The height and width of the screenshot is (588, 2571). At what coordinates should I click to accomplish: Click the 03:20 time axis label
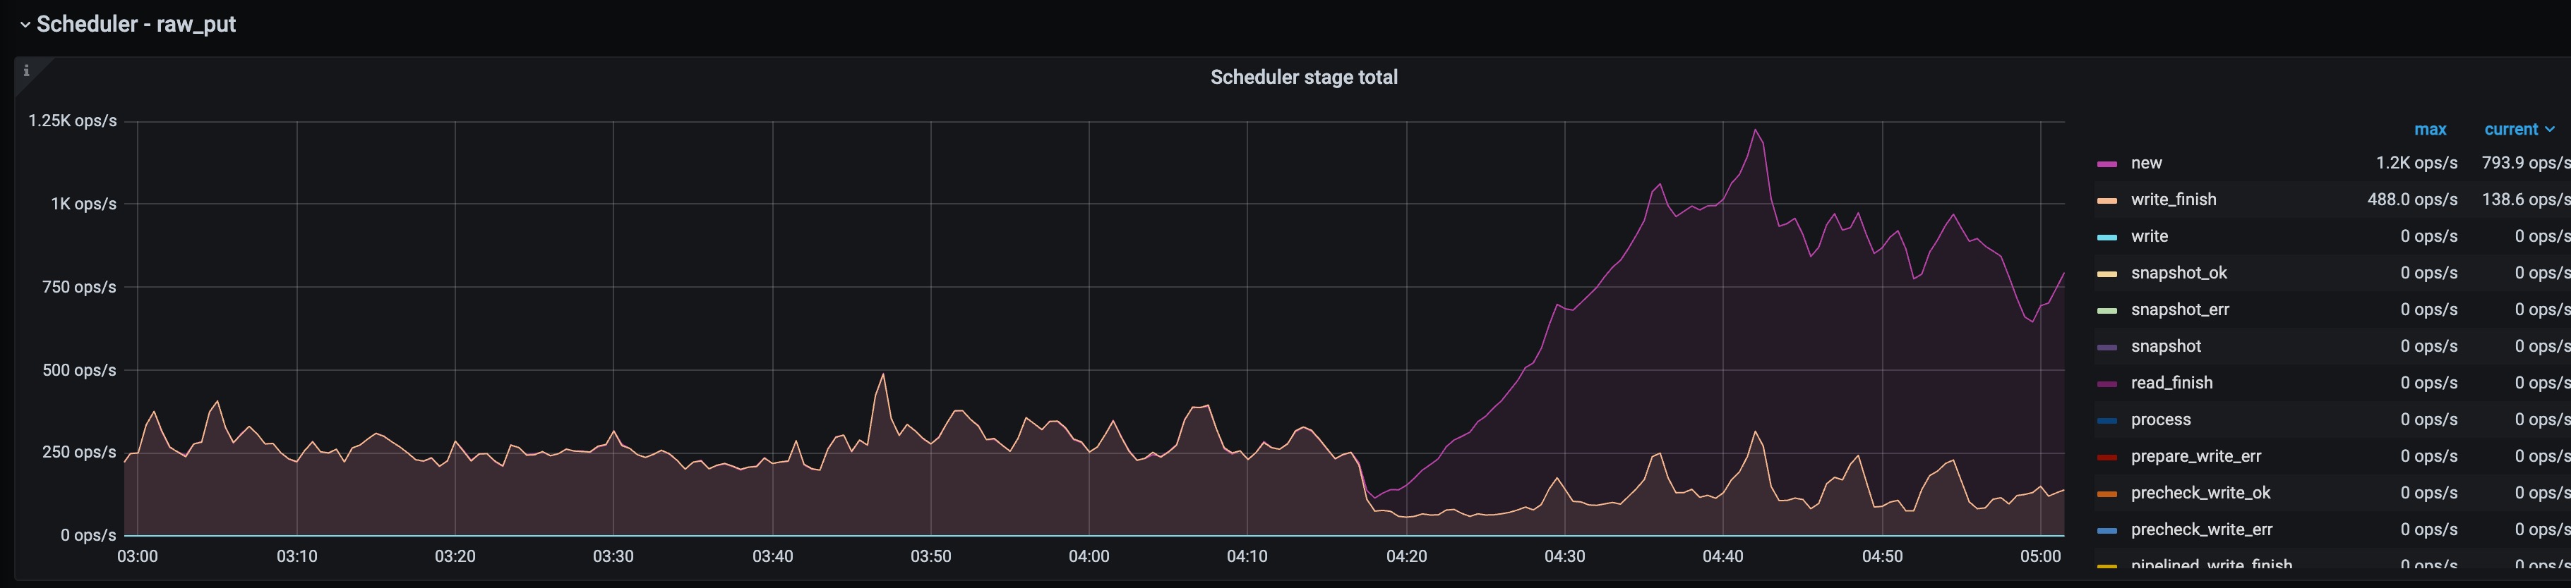tap(455, 556)
